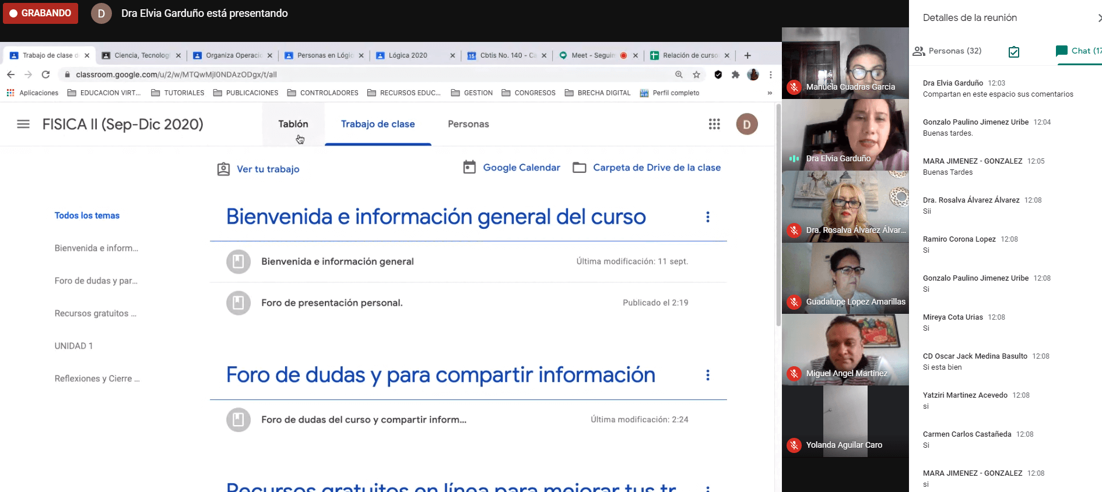
Task: Open the Foro de presentación personal item
Action: tap(332, 303)
